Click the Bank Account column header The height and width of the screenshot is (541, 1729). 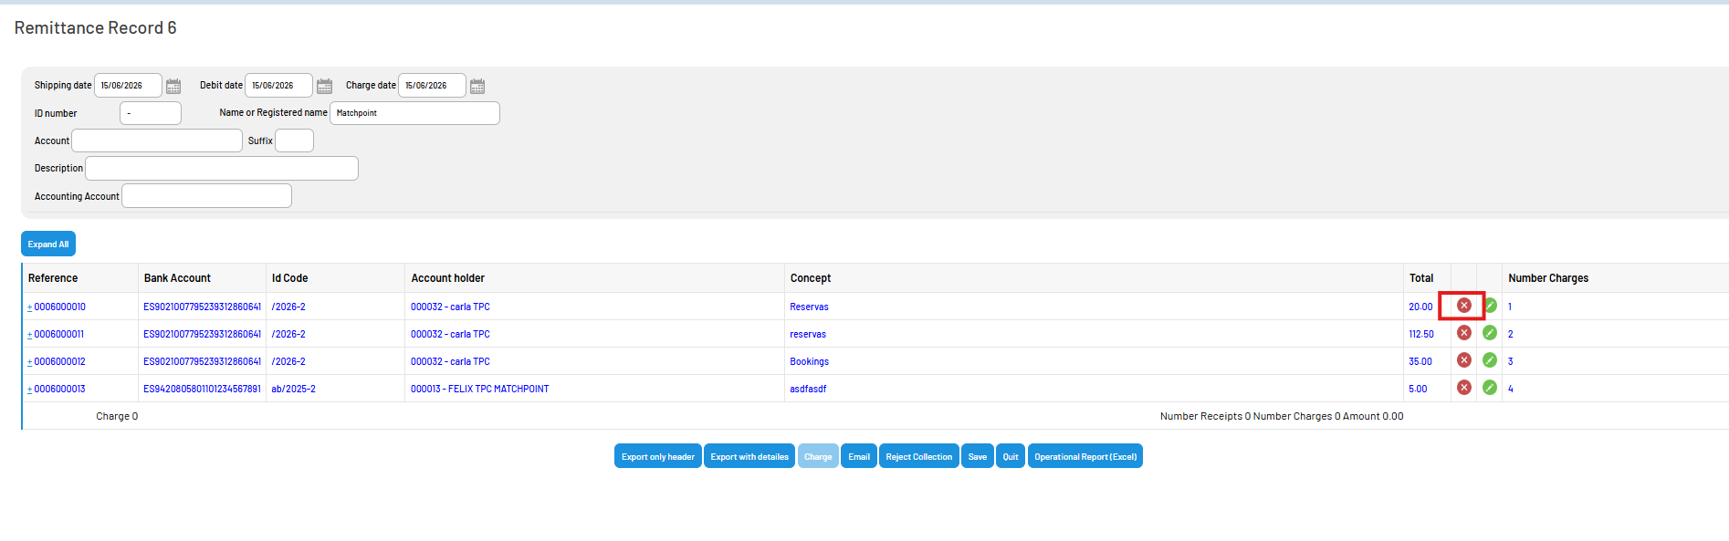[x=177, y=278]
